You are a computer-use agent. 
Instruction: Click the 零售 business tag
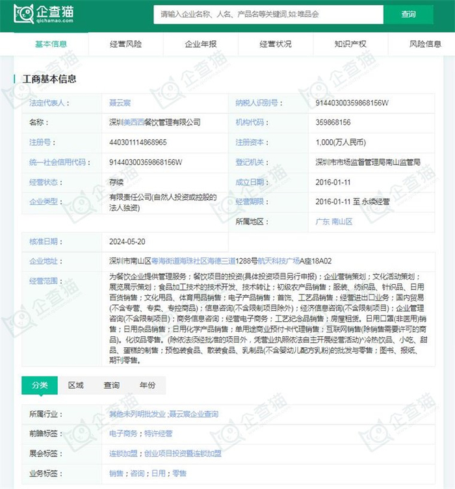pyautogui.click(x=179, y=473)
